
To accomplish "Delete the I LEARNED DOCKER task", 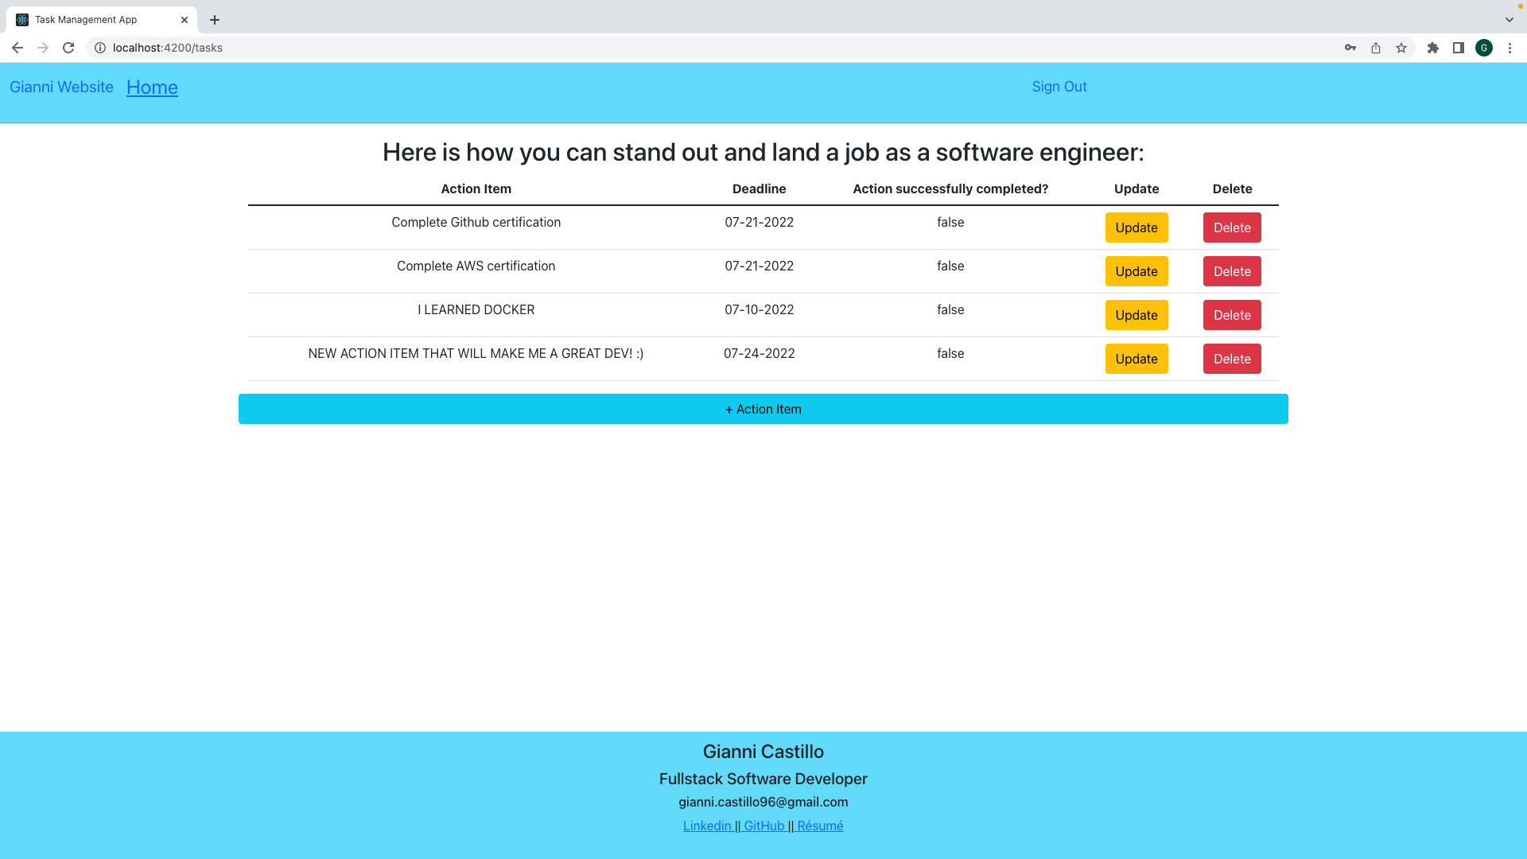I will pyautogui.click(x=1231, y=315).
